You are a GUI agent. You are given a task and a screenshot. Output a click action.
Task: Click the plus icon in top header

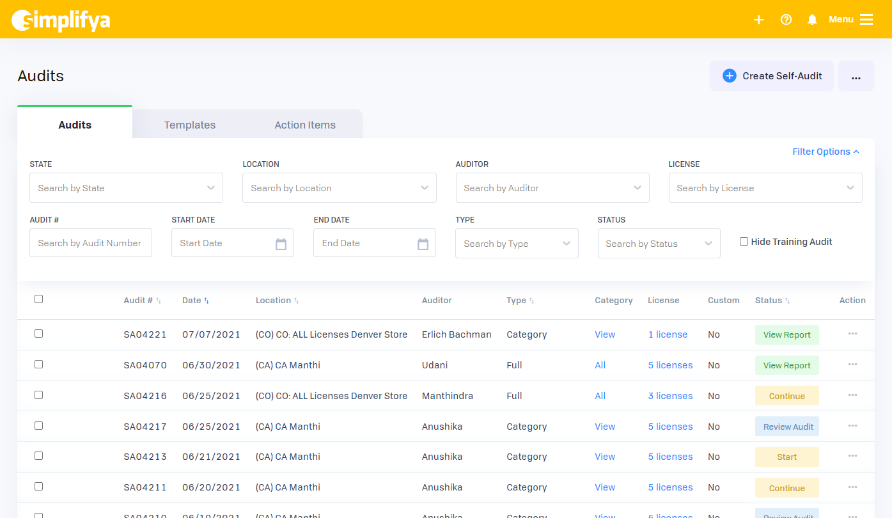pos(759,20)
